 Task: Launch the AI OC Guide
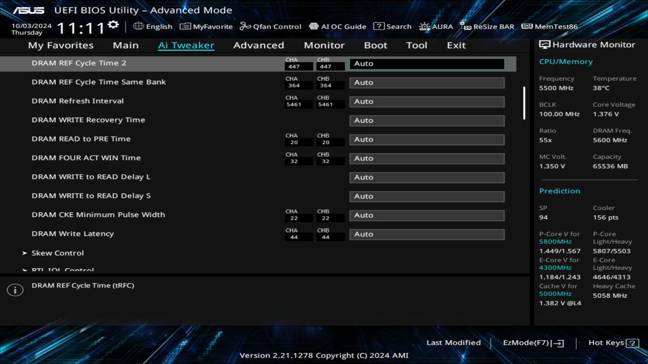pos(338,26)
